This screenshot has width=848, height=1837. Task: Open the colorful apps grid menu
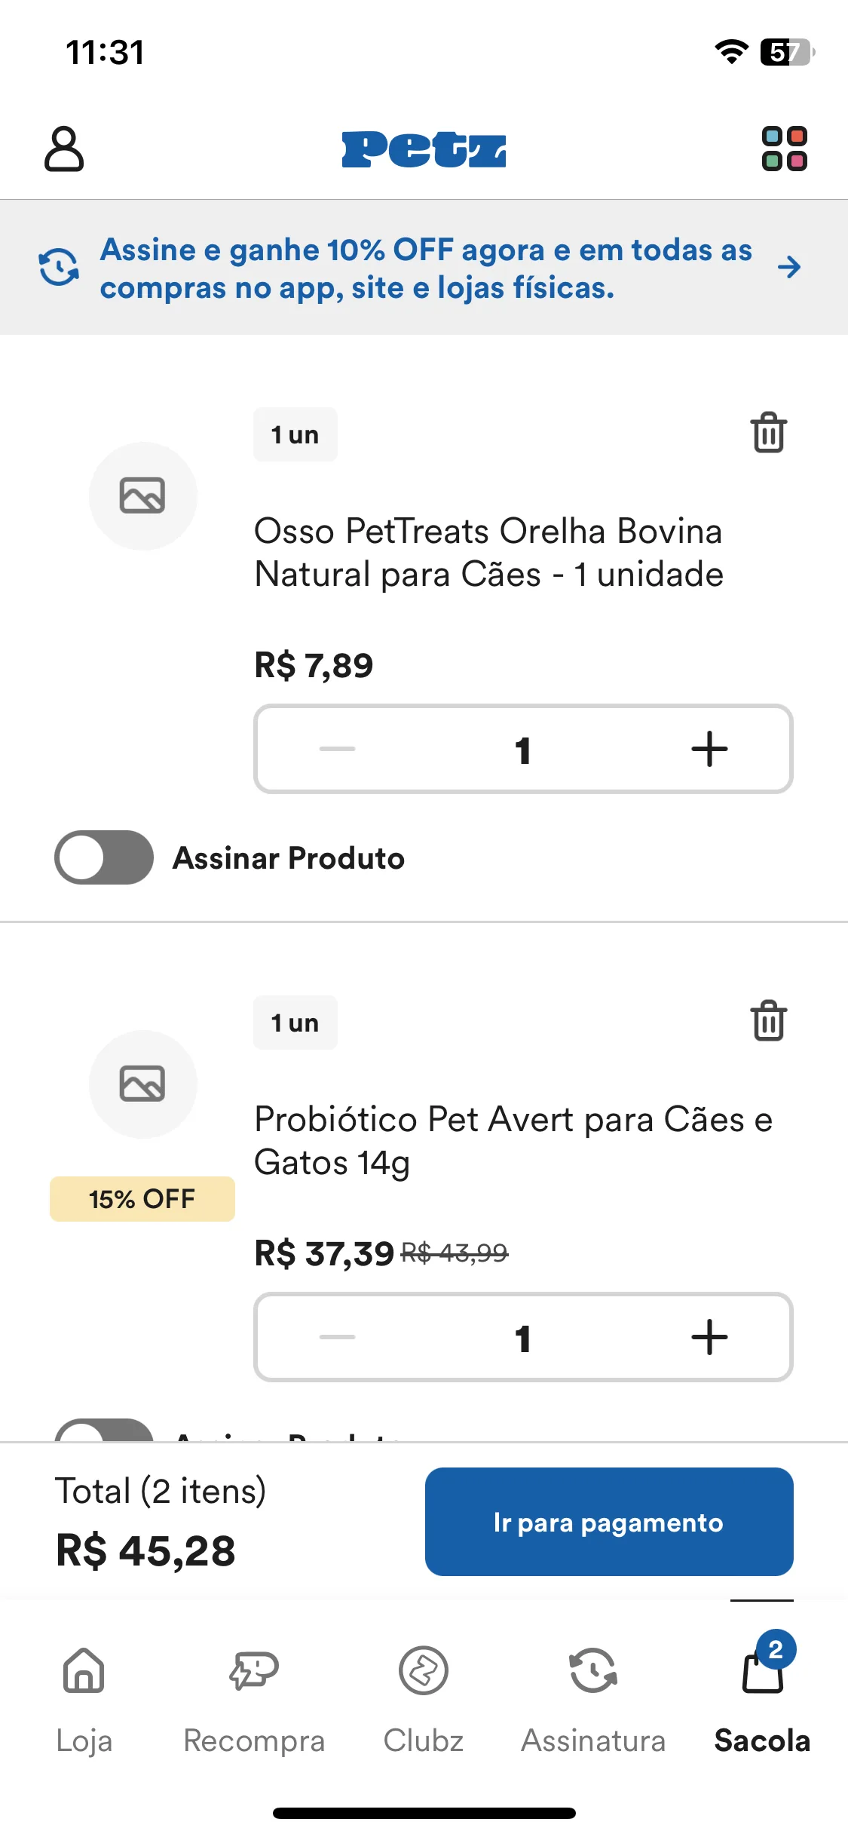(x=784, y=149)
